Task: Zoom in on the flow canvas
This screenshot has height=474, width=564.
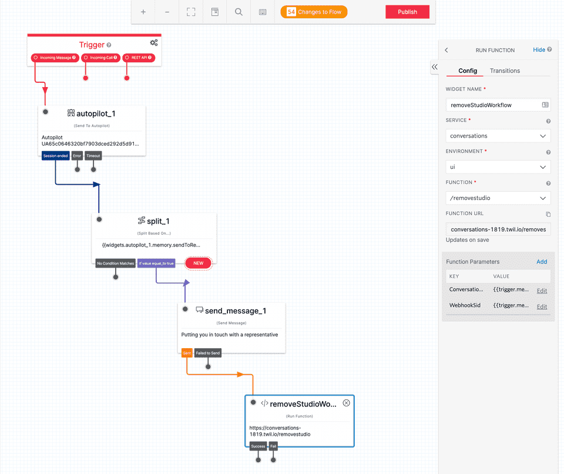Action: point(143,12)
